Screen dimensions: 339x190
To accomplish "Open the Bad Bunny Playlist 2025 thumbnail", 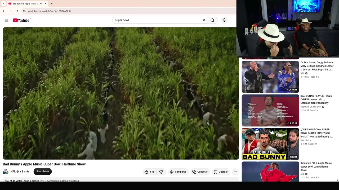I will (270, 110).
